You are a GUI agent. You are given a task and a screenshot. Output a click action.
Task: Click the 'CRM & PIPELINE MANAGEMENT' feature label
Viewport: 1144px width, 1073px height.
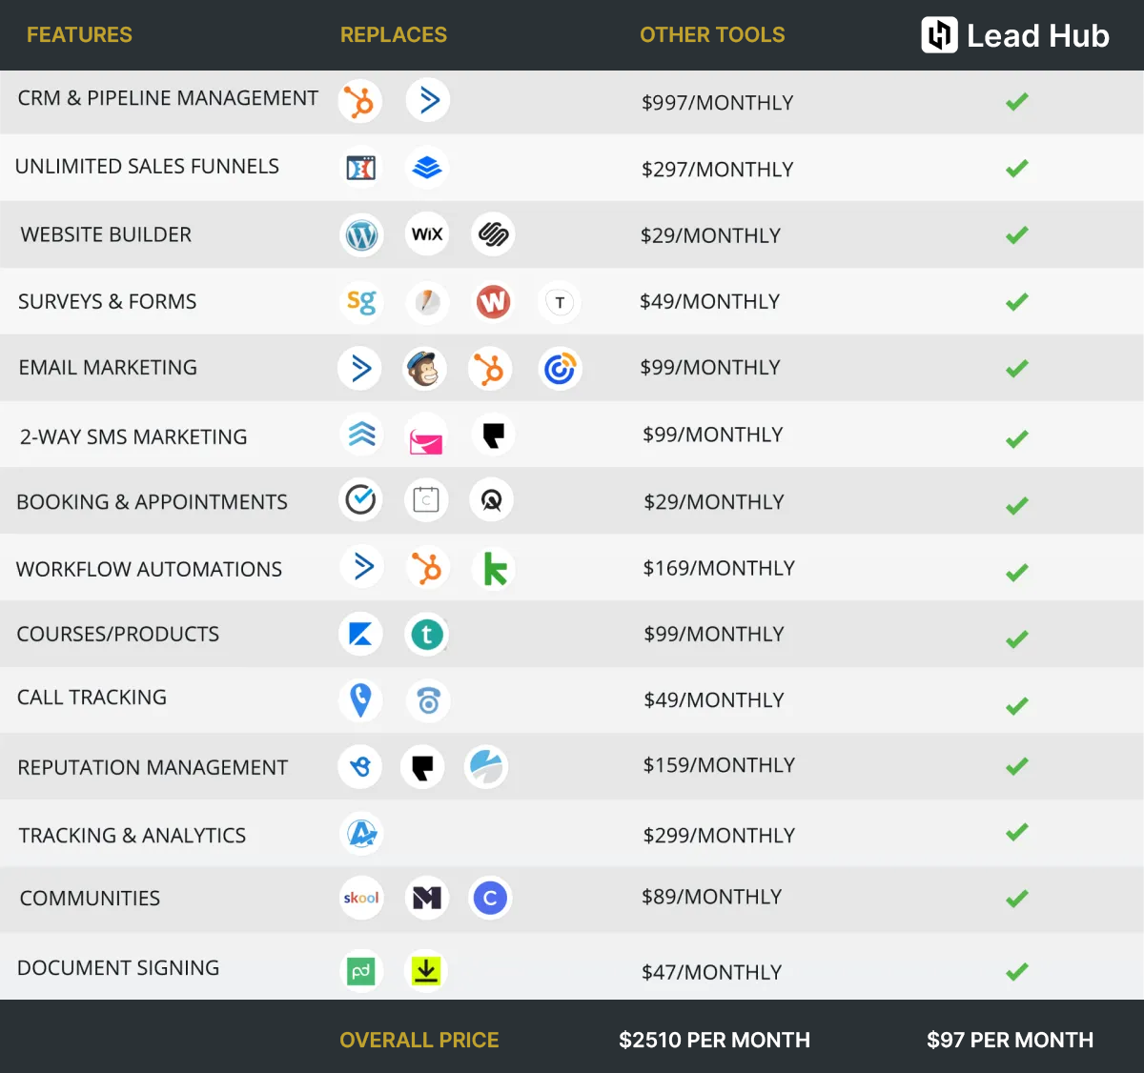pos(168,98)
